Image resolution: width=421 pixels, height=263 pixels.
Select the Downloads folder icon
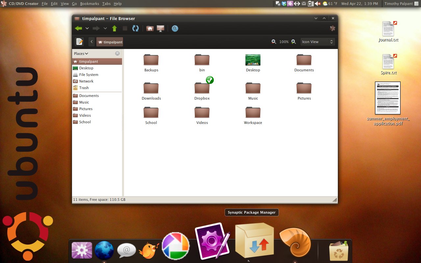pyautogui.click(x=151, y=88)
